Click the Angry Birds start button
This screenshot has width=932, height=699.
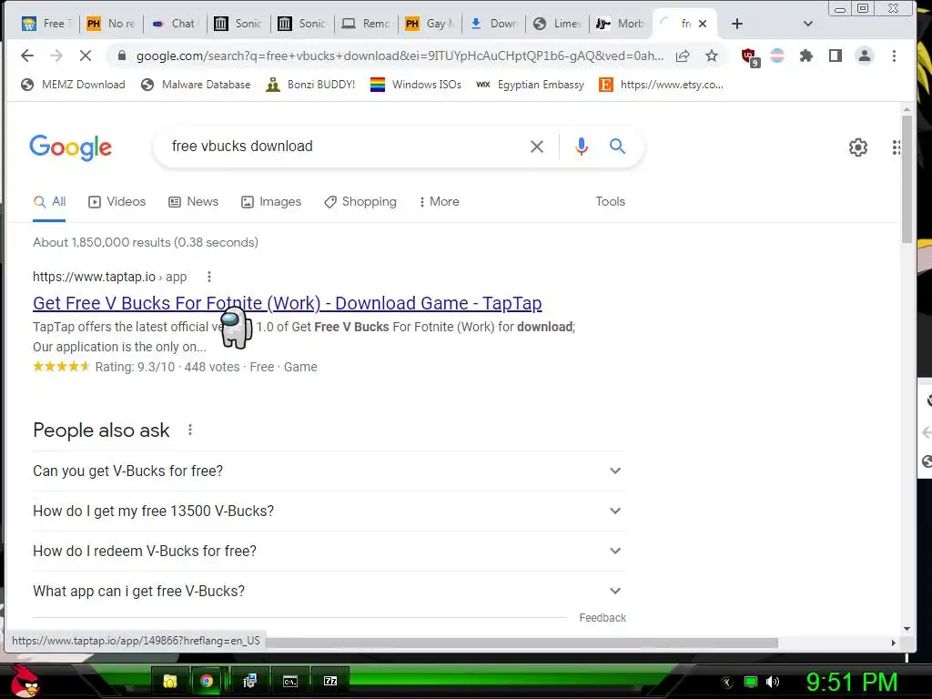pyautogui.click(x=25, y=681)
